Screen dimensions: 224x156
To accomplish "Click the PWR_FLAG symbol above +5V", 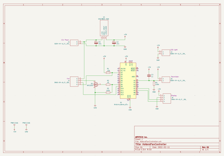I will [14, 126].
